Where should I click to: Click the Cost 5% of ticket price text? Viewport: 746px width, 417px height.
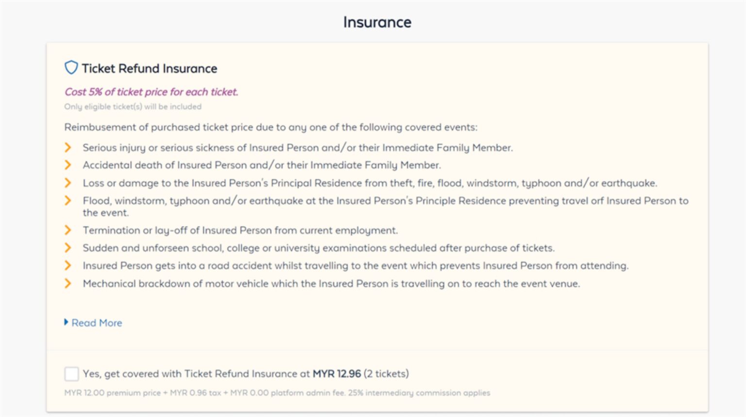coord(151,92)
